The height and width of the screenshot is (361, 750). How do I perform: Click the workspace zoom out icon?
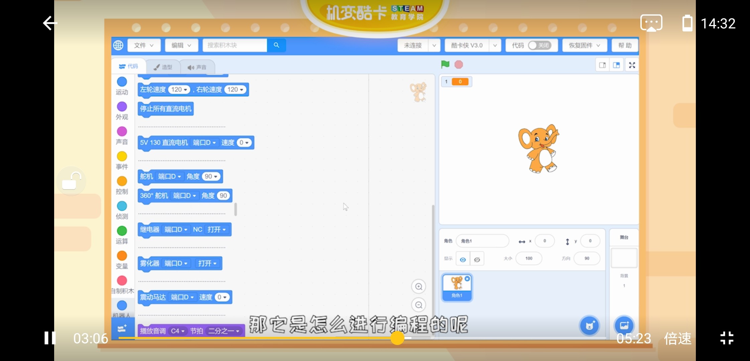pyautogui.click(x=418, y=305)
